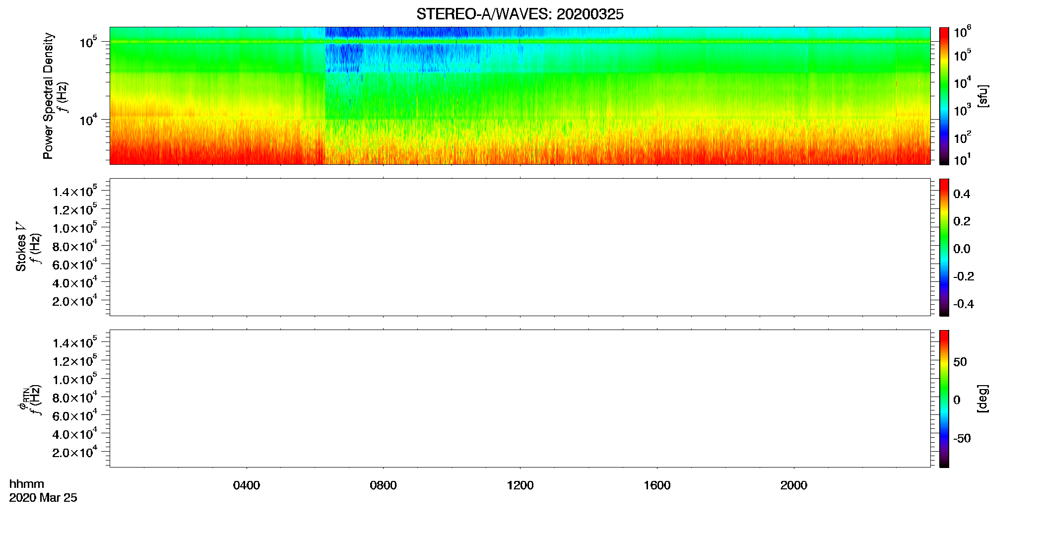
Task: Click the 10^6 label on top color bar
Action: click(x=963, y=32)
